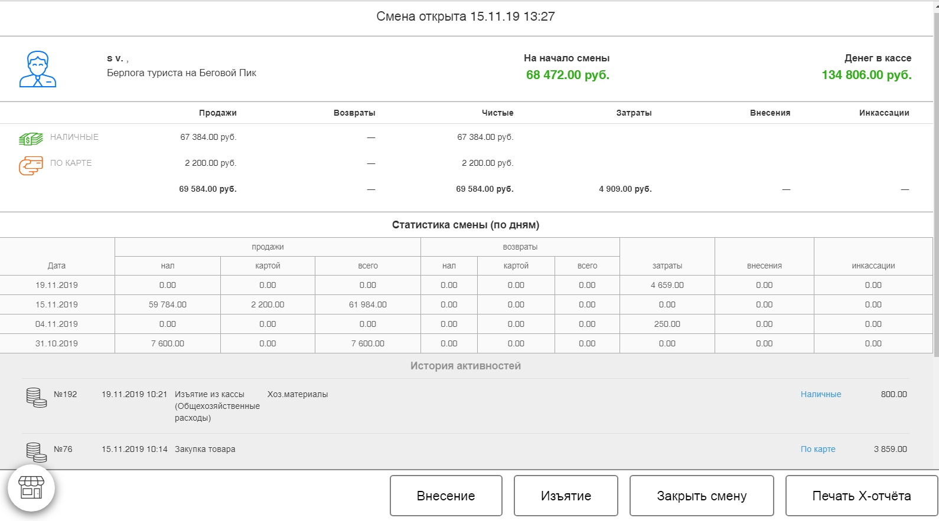Click the 800.00 amount in activity №192

pyautogui.click(x=894, y=394)
